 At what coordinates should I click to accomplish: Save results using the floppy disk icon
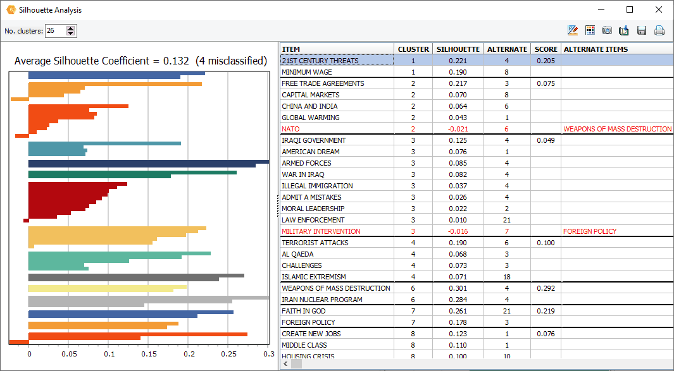[641, 30]
